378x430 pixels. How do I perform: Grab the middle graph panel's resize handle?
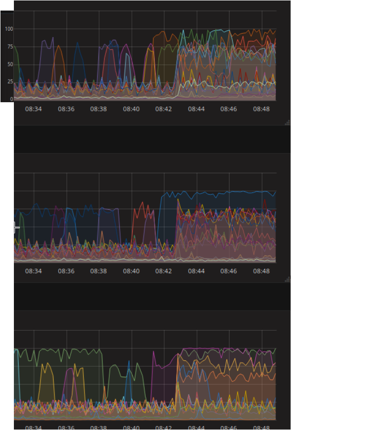287,279
